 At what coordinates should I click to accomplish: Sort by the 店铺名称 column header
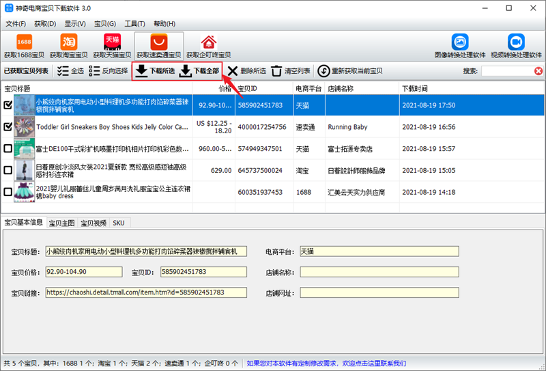[362, 89]
